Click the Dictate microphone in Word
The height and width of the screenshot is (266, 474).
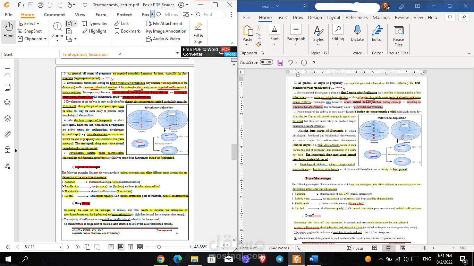357,34
